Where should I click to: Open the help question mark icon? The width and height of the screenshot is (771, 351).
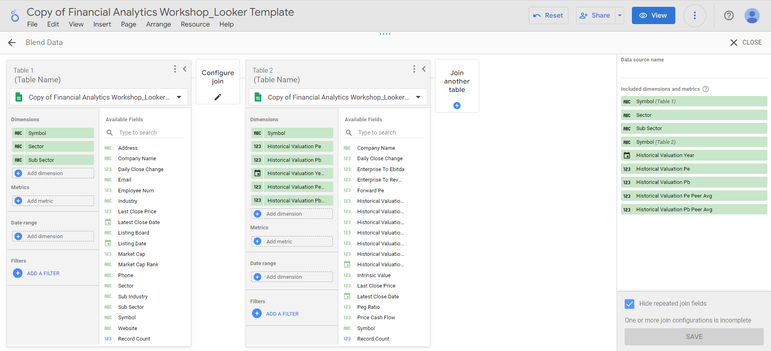click(729, 16)
